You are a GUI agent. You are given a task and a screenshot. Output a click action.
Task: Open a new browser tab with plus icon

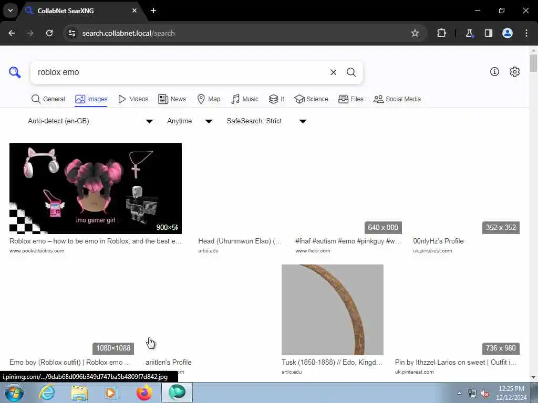(x=153, y=10)
